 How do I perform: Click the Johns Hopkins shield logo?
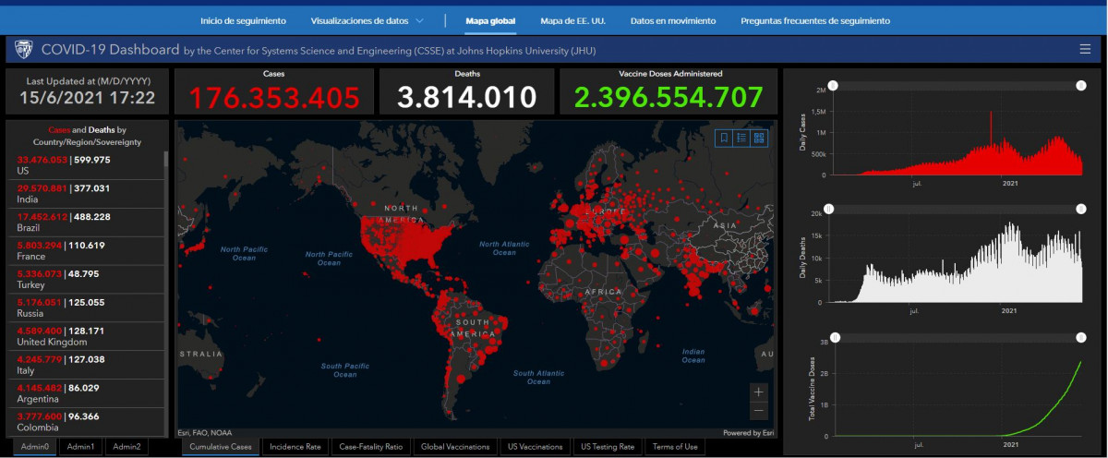(x=24, y=49)
